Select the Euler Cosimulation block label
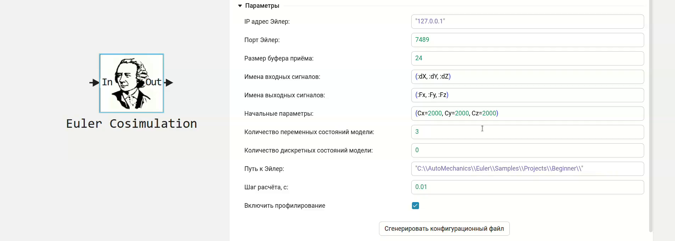675x241 pixels. pyautogui.click(x=131, y=124)
